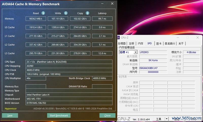Viewport: 203px width, 122px height.
Task: Click the Chipset Intel Panther Lake-H field
Action: pos(69,95)
